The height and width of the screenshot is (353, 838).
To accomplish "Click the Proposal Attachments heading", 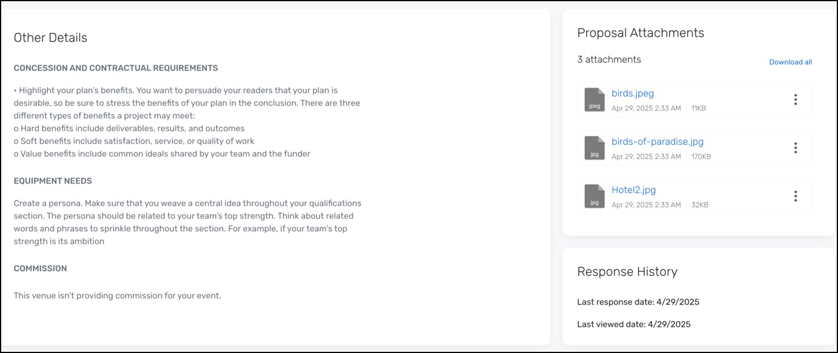I will click(x=641, y=33).
